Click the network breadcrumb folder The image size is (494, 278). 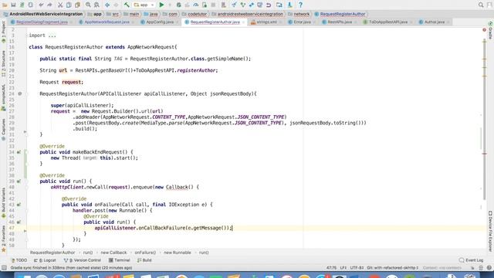(299, 14)
